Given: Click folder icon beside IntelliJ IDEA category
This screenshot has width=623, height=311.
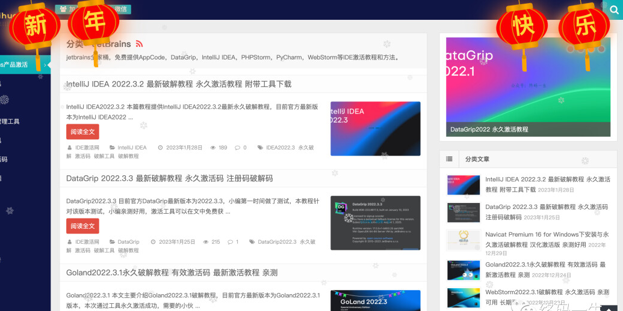Looking at the screenshot, I should coord(113,147).
